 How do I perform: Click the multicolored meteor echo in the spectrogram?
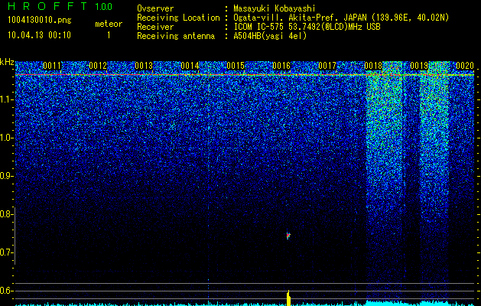point(288,236)
